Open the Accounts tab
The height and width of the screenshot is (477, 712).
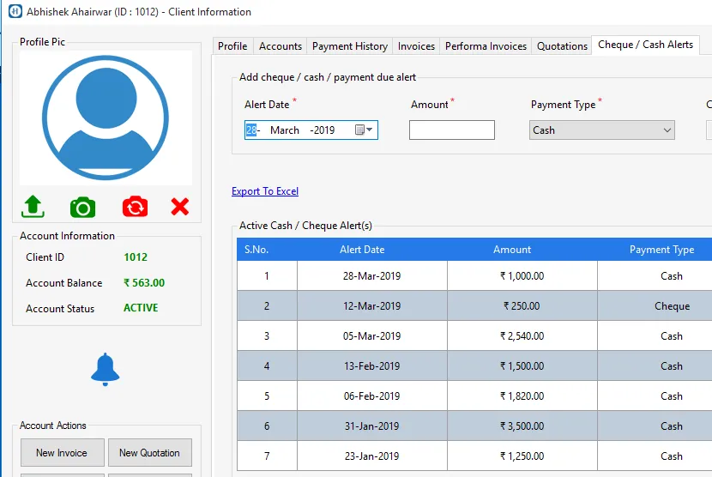tap(281, 46)
